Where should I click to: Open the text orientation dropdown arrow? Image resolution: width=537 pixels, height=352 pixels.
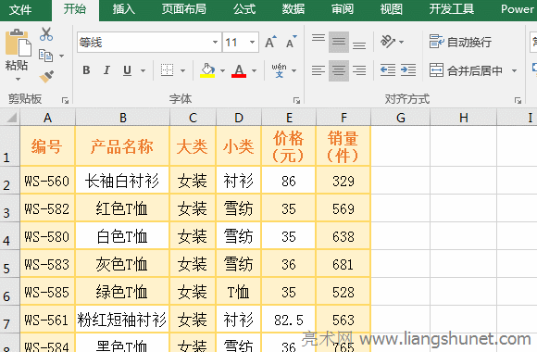pos(402,43)
